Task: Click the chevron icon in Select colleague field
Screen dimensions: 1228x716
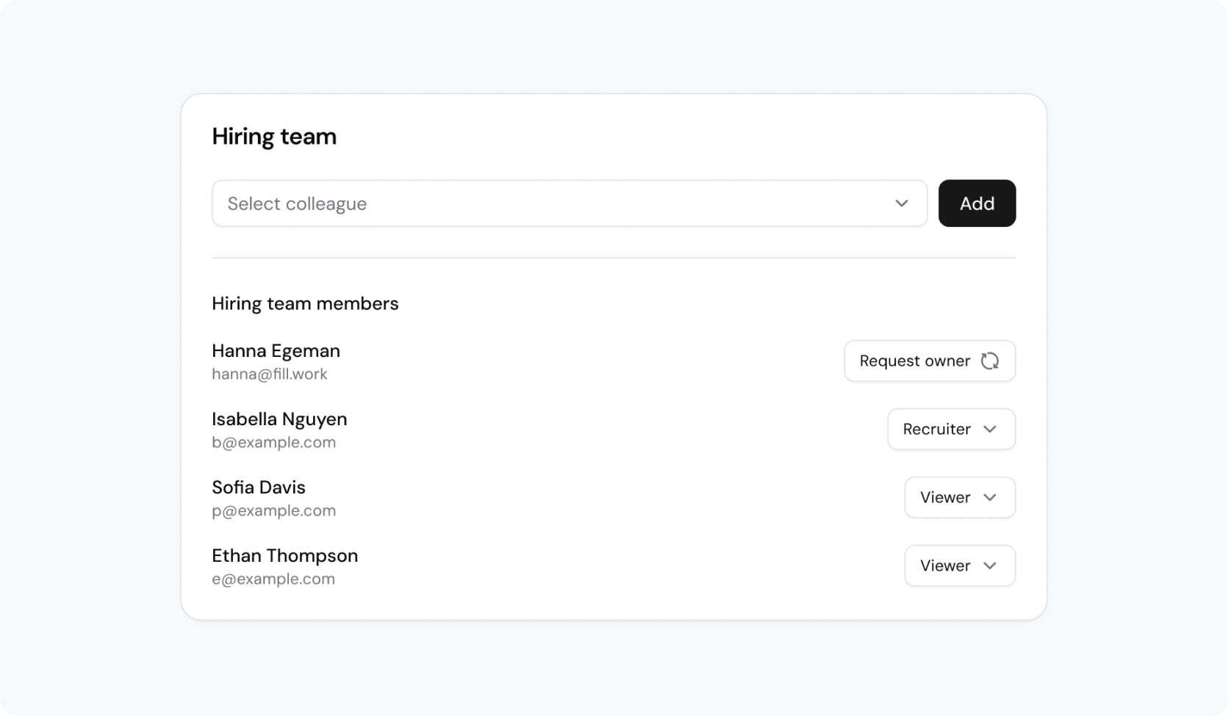Action: 902,203
